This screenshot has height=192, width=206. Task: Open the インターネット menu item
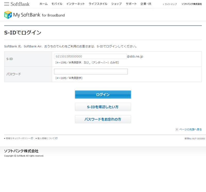click(x=75, y=4)
